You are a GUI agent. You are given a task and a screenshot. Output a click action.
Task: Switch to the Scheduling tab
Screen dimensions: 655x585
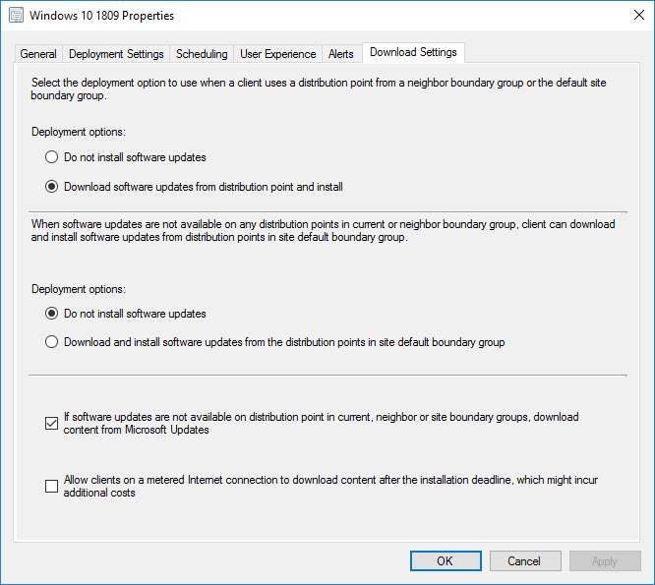202,54
